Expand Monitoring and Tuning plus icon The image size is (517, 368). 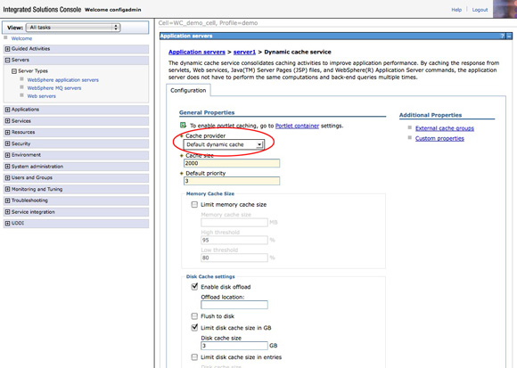click(x=7, y=189)
